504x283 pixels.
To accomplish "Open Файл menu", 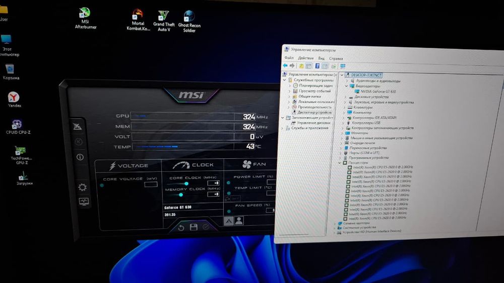I will (289, 58).
